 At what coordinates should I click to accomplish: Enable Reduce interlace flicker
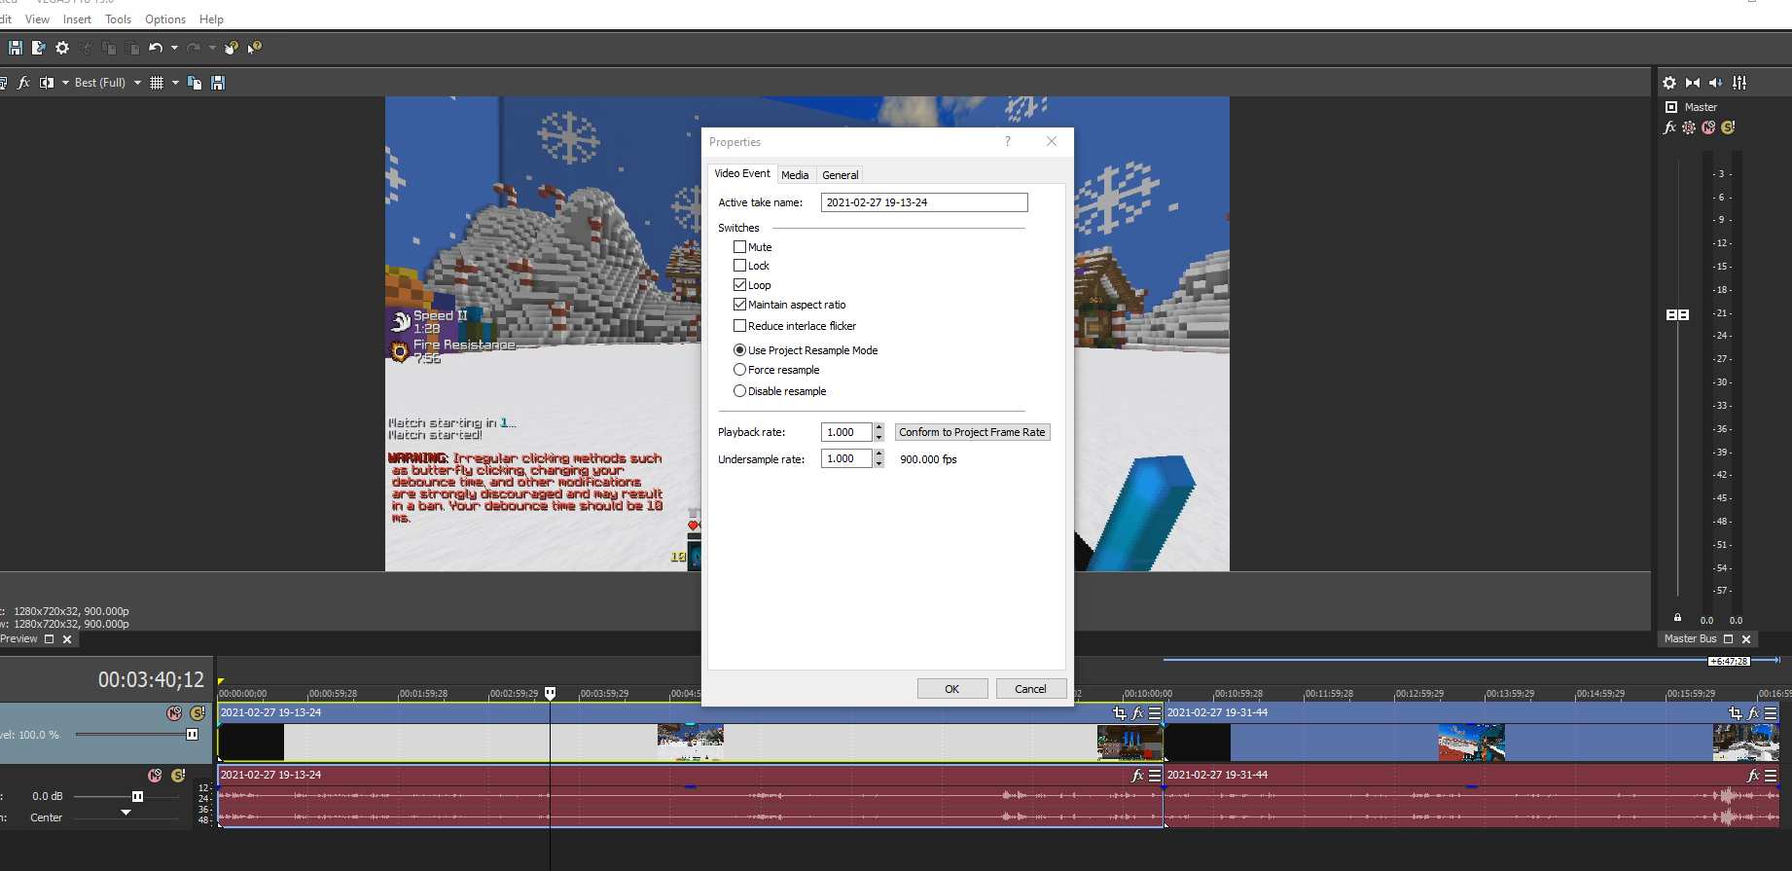740,326
